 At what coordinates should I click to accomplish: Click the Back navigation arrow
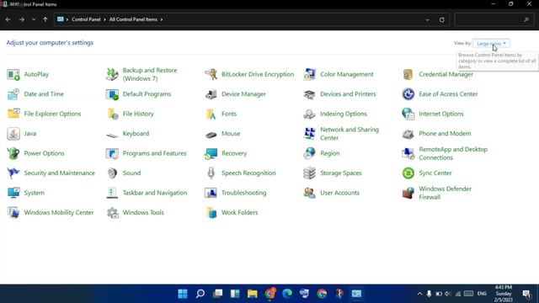(8, 19)
